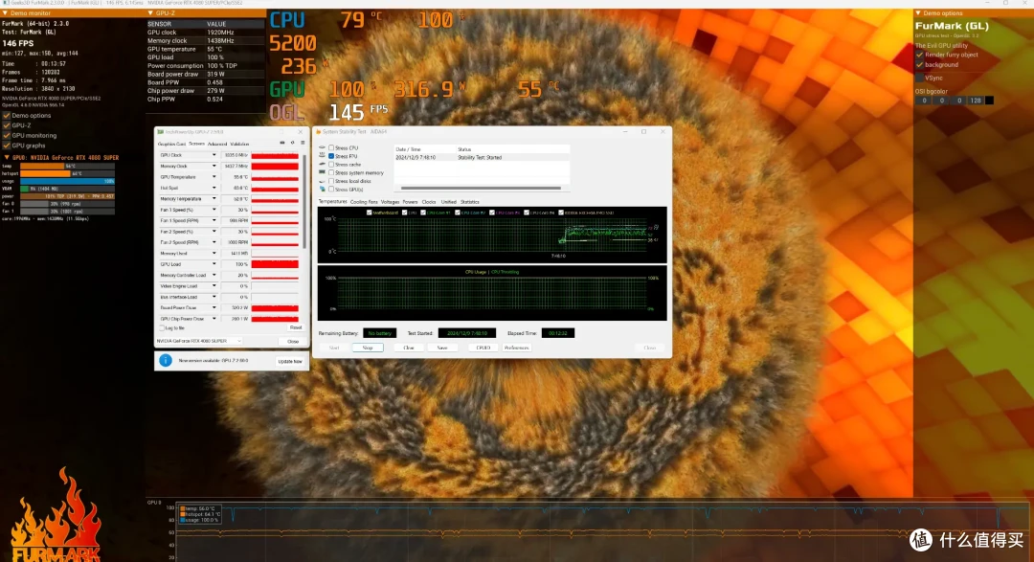The width and height of the screenshot is (1034, 562).
Task: Click the black OSI bgcolor swatch
Action: click(989, 101)
